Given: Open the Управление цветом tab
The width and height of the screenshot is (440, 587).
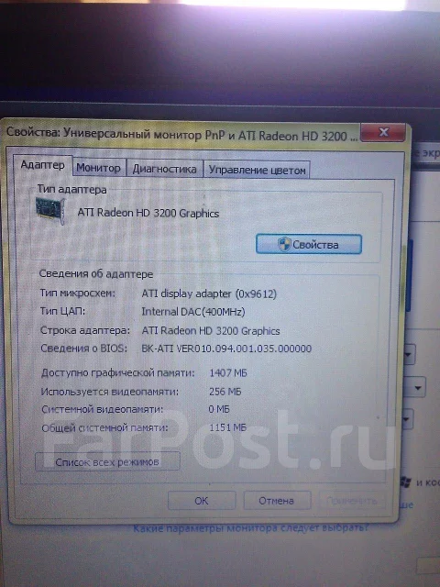Looking at the screenshot, I should [257, 170].
